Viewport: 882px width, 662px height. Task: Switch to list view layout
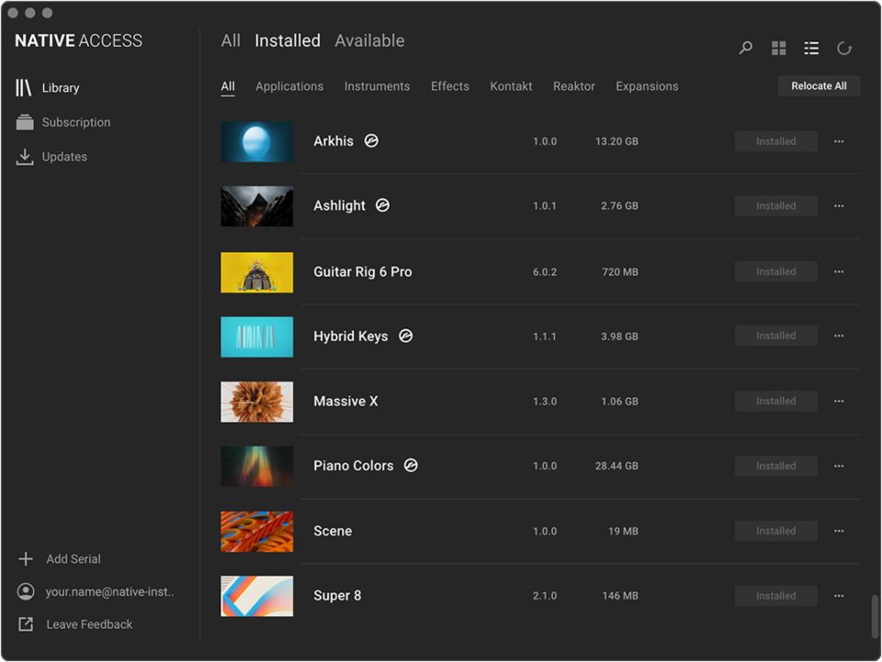811,48
